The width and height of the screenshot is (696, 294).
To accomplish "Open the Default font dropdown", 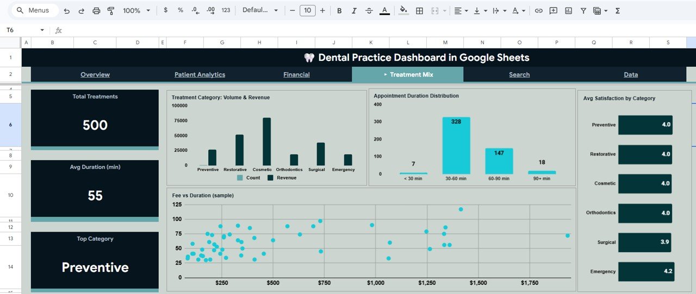I will pyautogui.click(x=260, y=10).
